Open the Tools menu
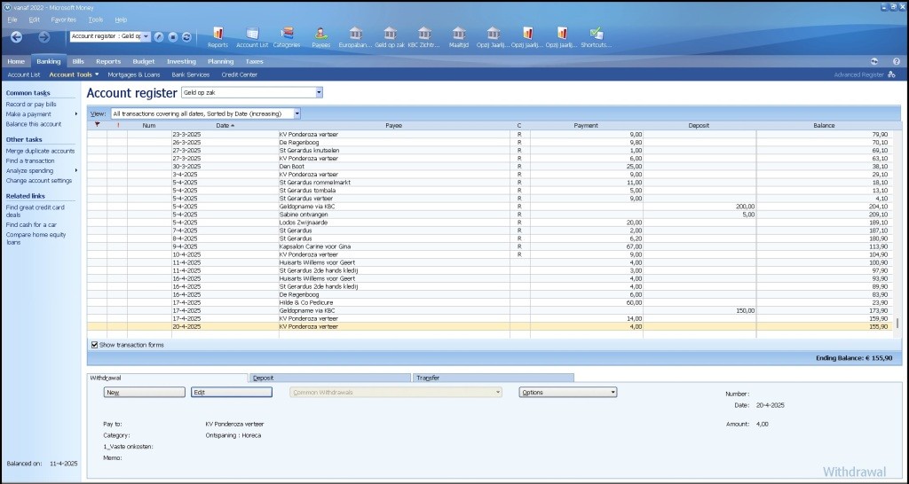 coord(96,20)
